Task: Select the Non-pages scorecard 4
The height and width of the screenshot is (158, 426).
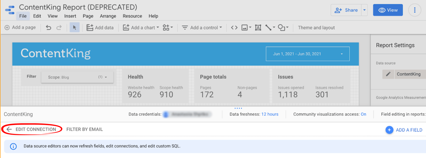Action: (x=247, y=92)
